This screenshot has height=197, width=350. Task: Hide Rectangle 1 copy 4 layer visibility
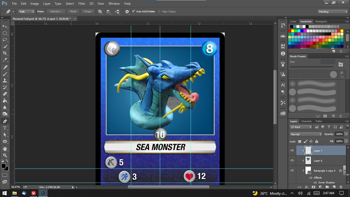click(292, 171)
